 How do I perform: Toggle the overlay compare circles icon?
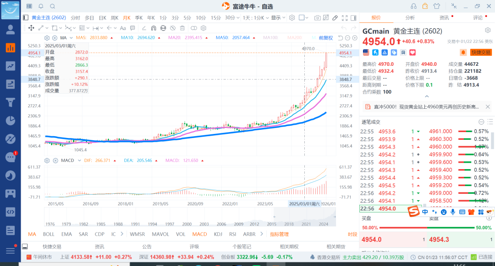click(x=194, y=28)
